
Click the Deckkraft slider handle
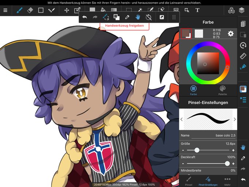pos(227,164)
